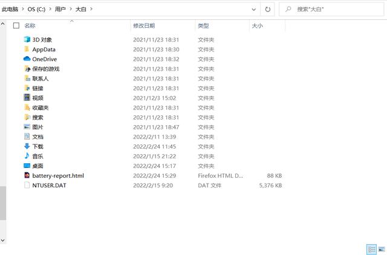The image size is (387, 255).
Task: Click the DAT 文件 type cell
Action: (x=210, y=186)
